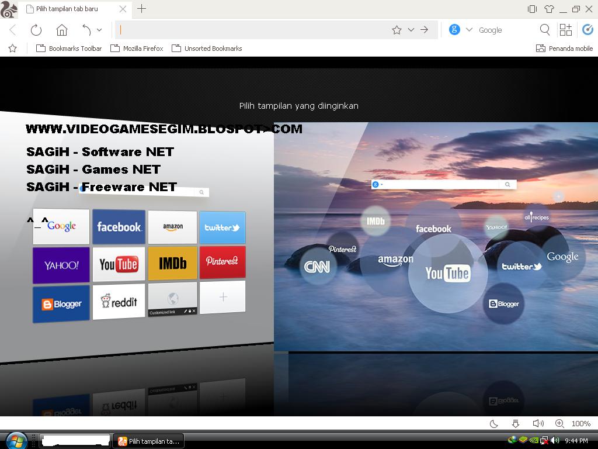
Task: Click the Blogger bubble in sunset layout
Action: (503, 303)
